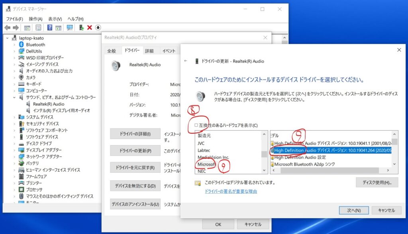The width and height of the screenshot is (408, 234).
Task: Select the Bluetooth icon in device tree
Action: (x=22, y=45)
